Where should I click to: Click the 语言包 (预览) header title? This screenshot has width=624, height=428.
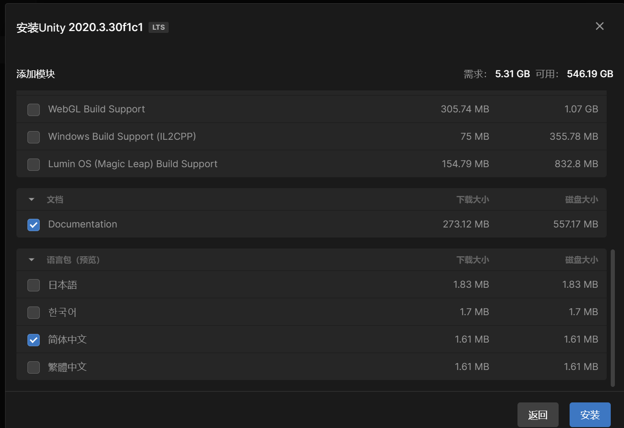[x=73, y=260]
